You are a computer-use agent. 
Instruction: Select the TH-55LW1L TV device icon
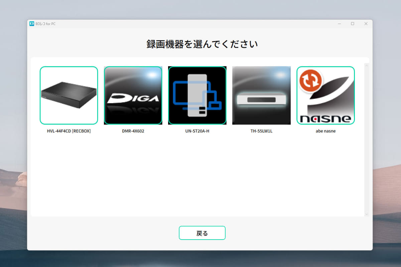point(261,96)
